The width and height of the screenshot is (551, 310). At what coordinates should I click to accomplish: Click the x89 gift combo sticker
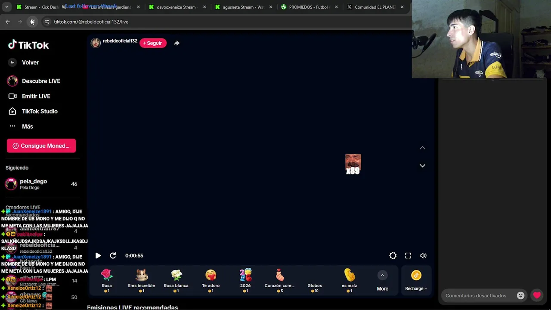click(353, 164)
